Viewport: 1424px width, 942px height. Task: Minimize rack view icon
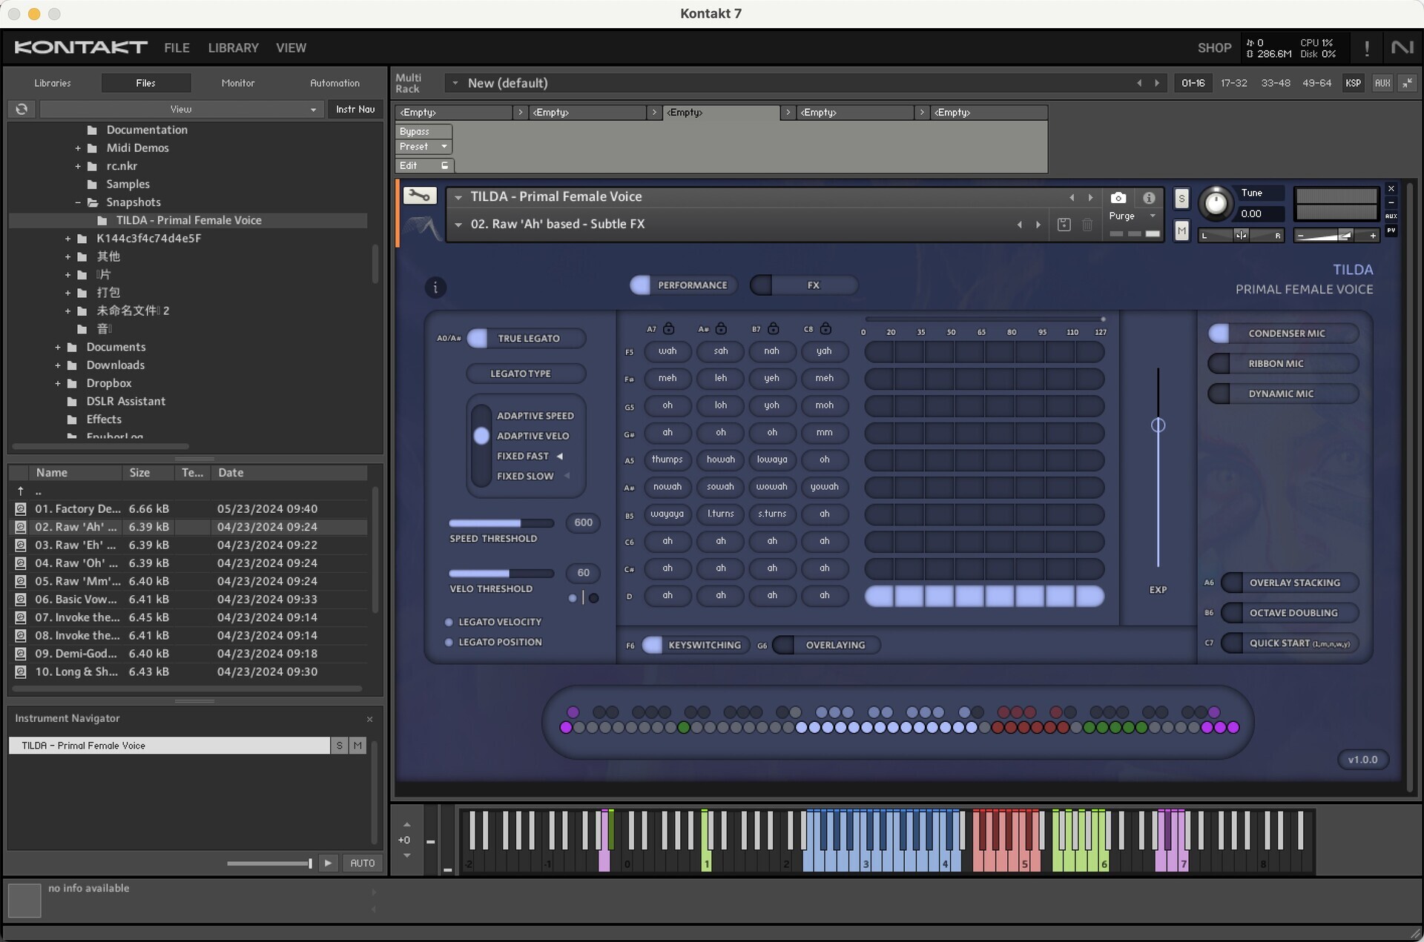click(x=1407, y=83)
